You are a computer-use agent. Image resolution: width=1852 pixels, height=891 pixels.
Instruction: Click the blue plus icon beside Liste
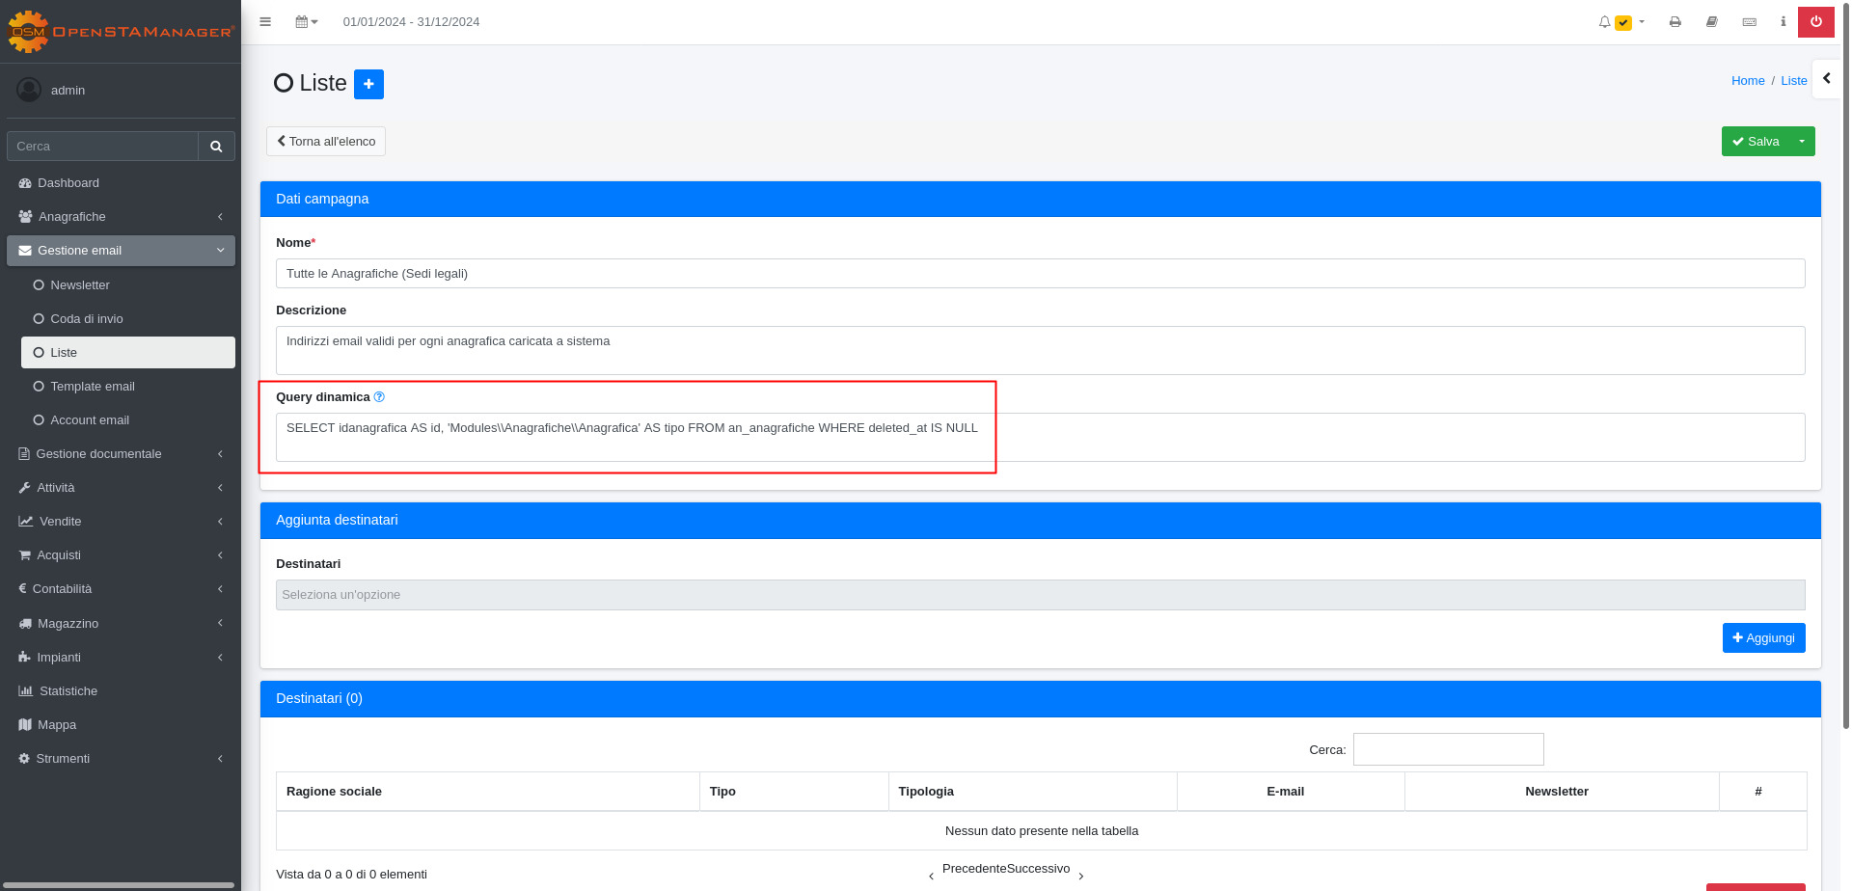click(x=368, y=84)
